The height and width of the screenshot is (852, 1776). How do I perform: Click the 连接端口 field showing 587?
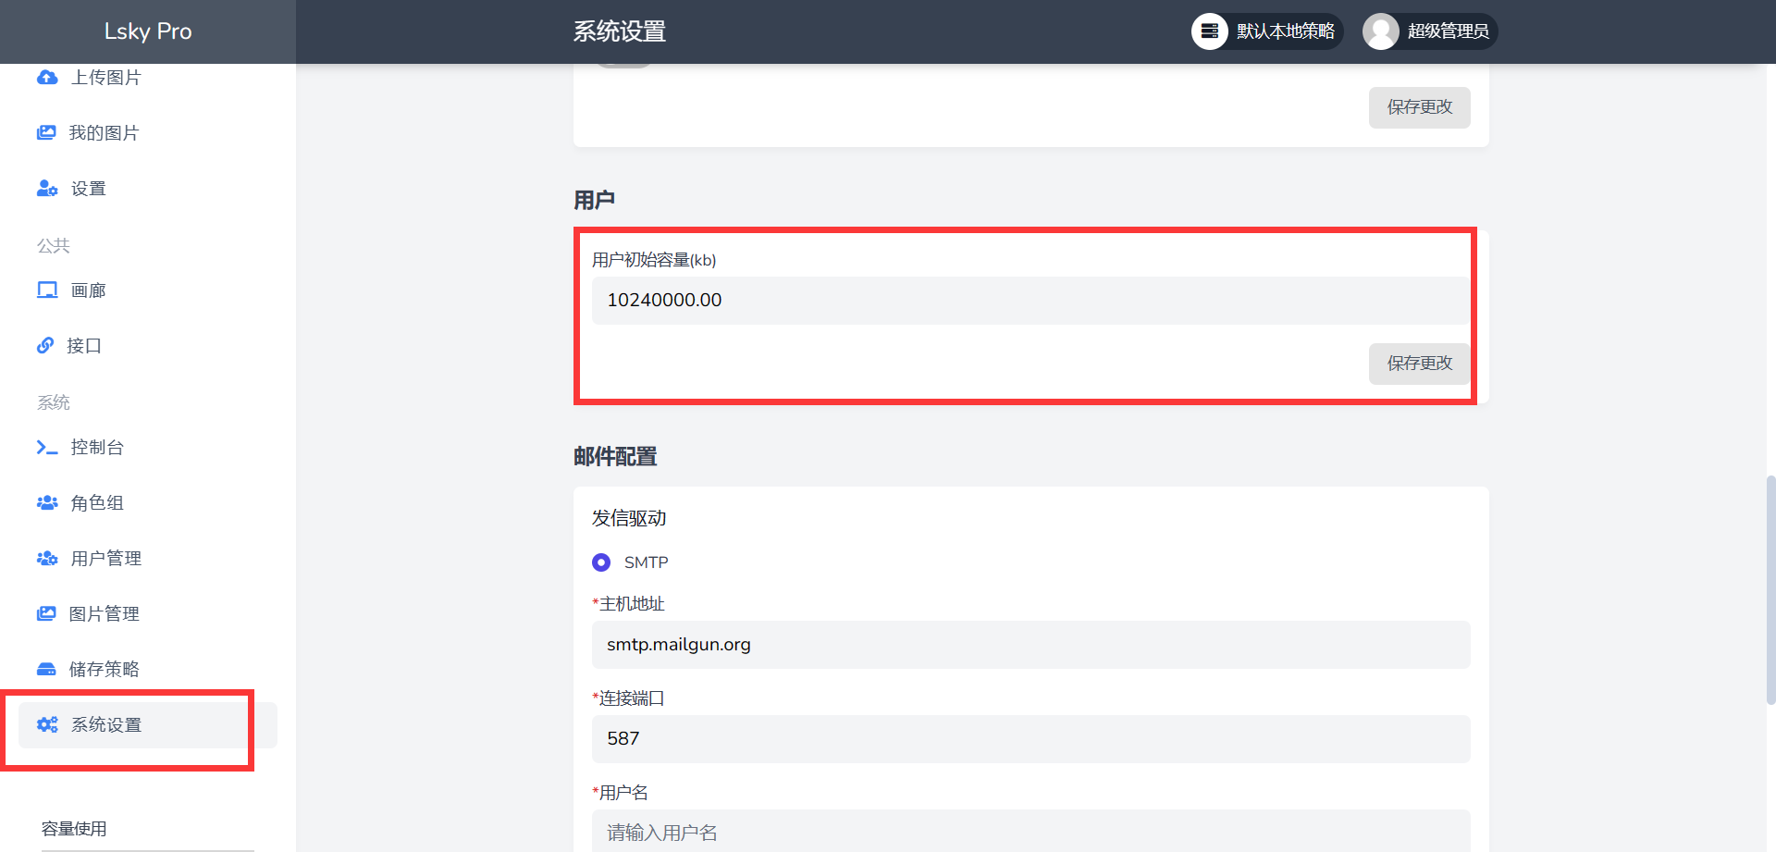point(1030,739)
